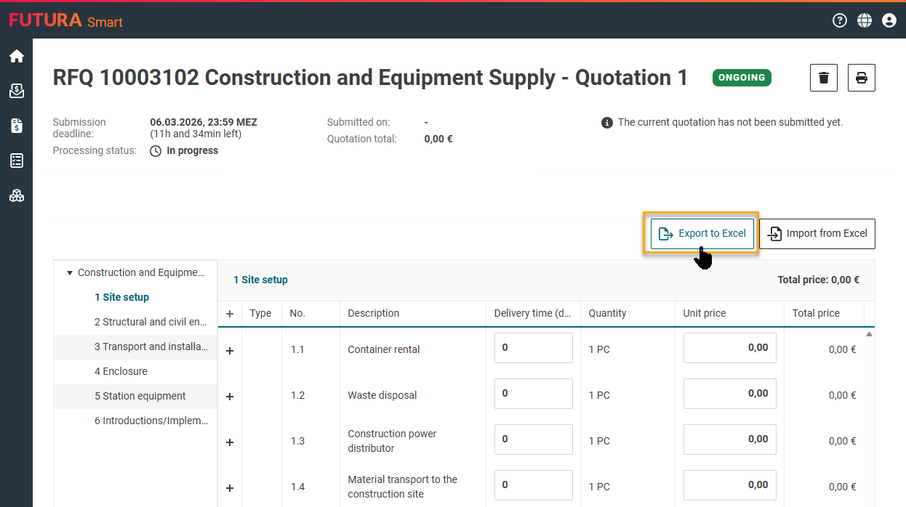906x507 pixels.
Task: Select 2 Structural and civil section
Action: pos(150,322)
